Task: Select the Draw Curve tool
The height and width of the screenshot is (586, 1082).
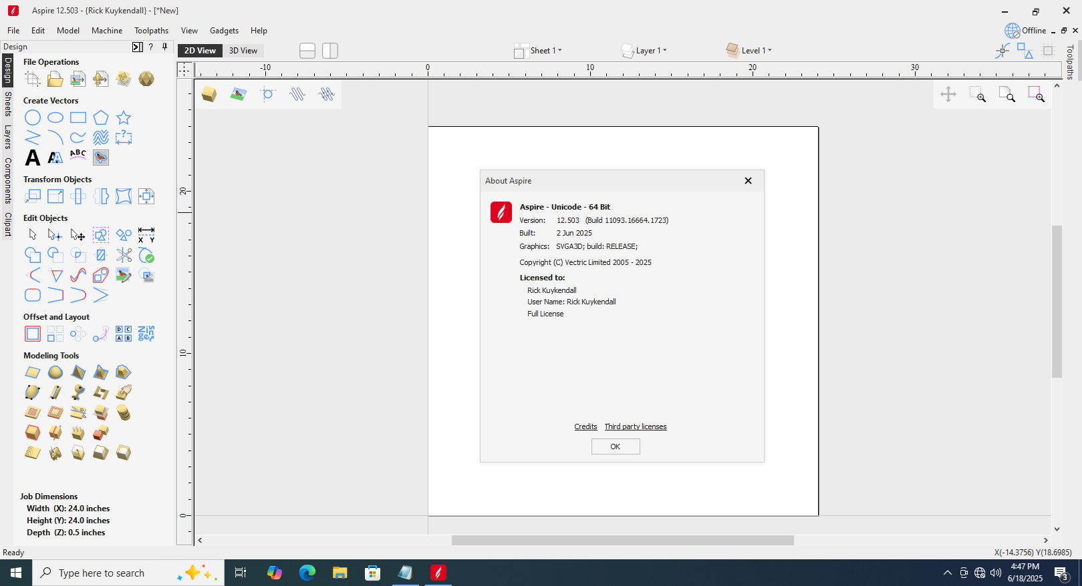Action: pyautogui.click(x=78, y=137)
